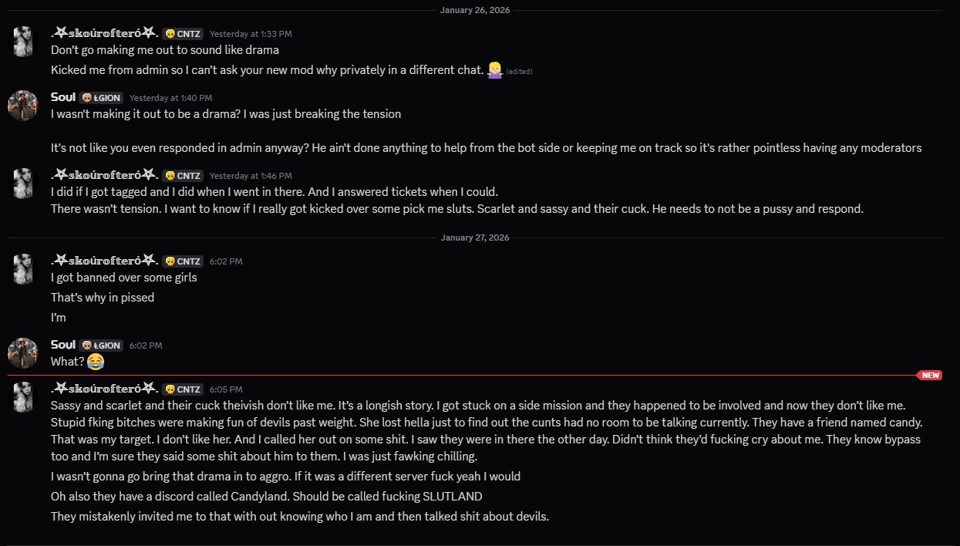Click the "(edited)" label on first message
Screen dimensions: 960x546
click(519, 72)
